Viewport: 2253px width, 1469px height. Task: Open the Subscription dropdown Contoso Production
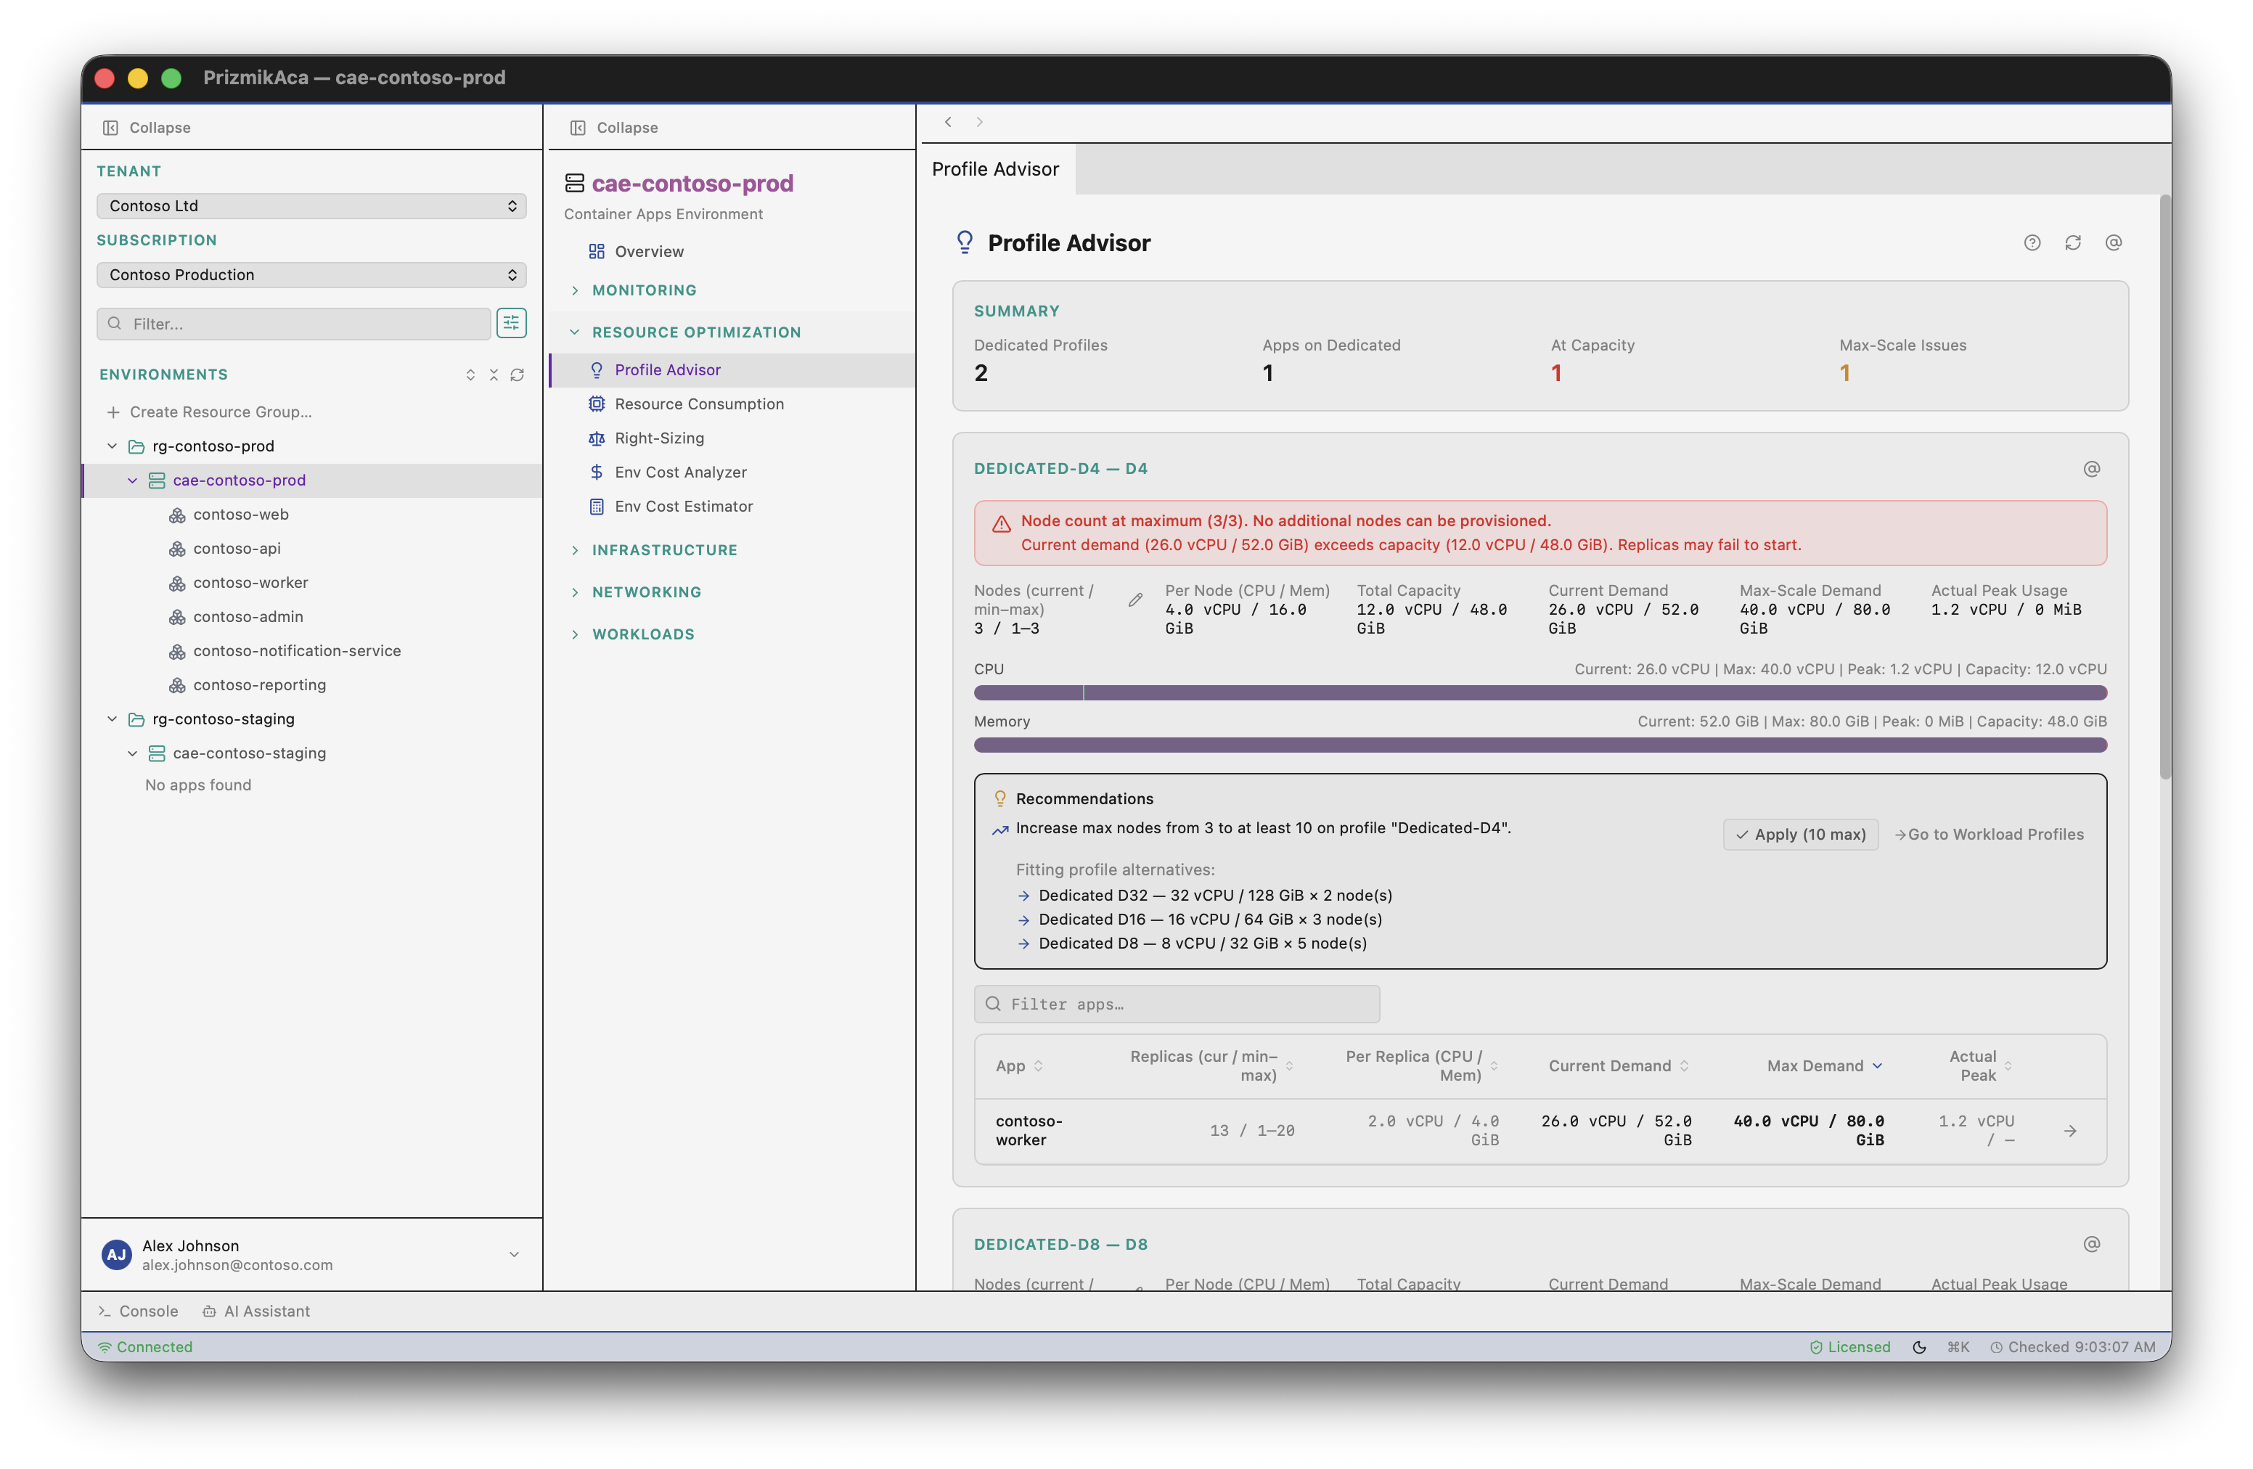click(x=311, y=274)
